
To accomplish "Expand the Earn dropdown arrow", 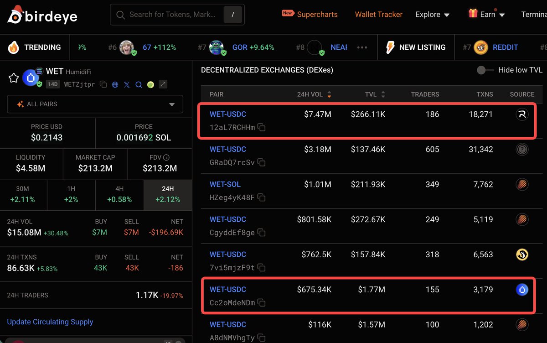I will 502,15.
